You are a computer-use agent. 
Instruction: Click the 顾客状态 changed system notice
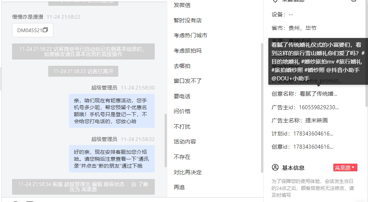[83, 187]
